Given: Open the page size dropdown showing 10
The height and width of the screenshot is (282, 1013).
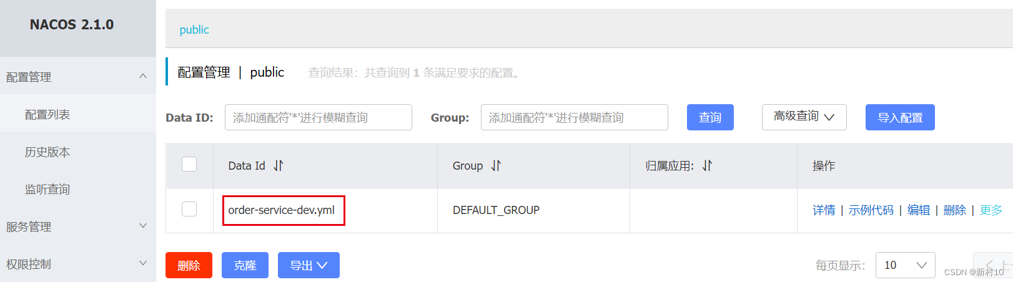Looking at the screenshot, I should point(905,265).
